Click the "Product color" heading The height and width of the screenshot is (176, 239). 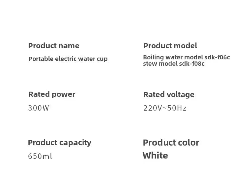(x=171, y=143)
